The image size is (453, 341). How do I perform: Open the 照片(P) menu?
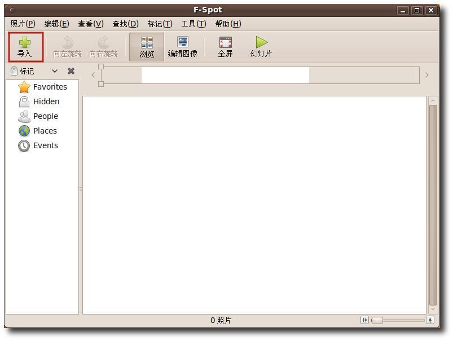pos(23,24)
